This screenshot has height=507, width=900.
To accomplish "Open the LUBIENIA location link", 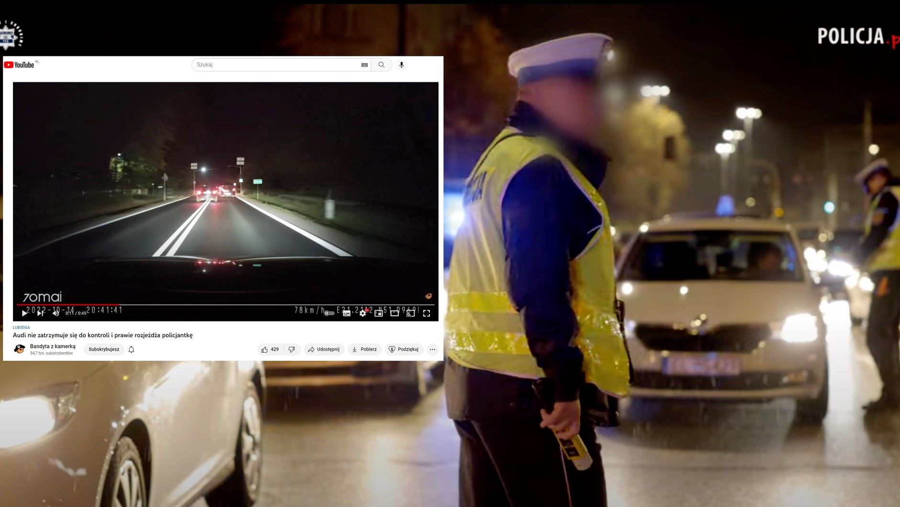I will click(x=21, y=328).
